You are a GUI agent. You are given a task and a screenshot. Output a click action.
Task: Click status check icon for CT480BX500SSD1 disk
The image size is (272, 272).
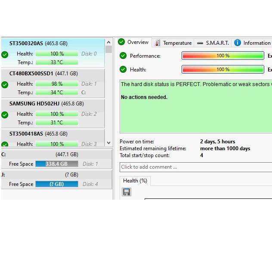pyautogui.click(x=5, y=85)
